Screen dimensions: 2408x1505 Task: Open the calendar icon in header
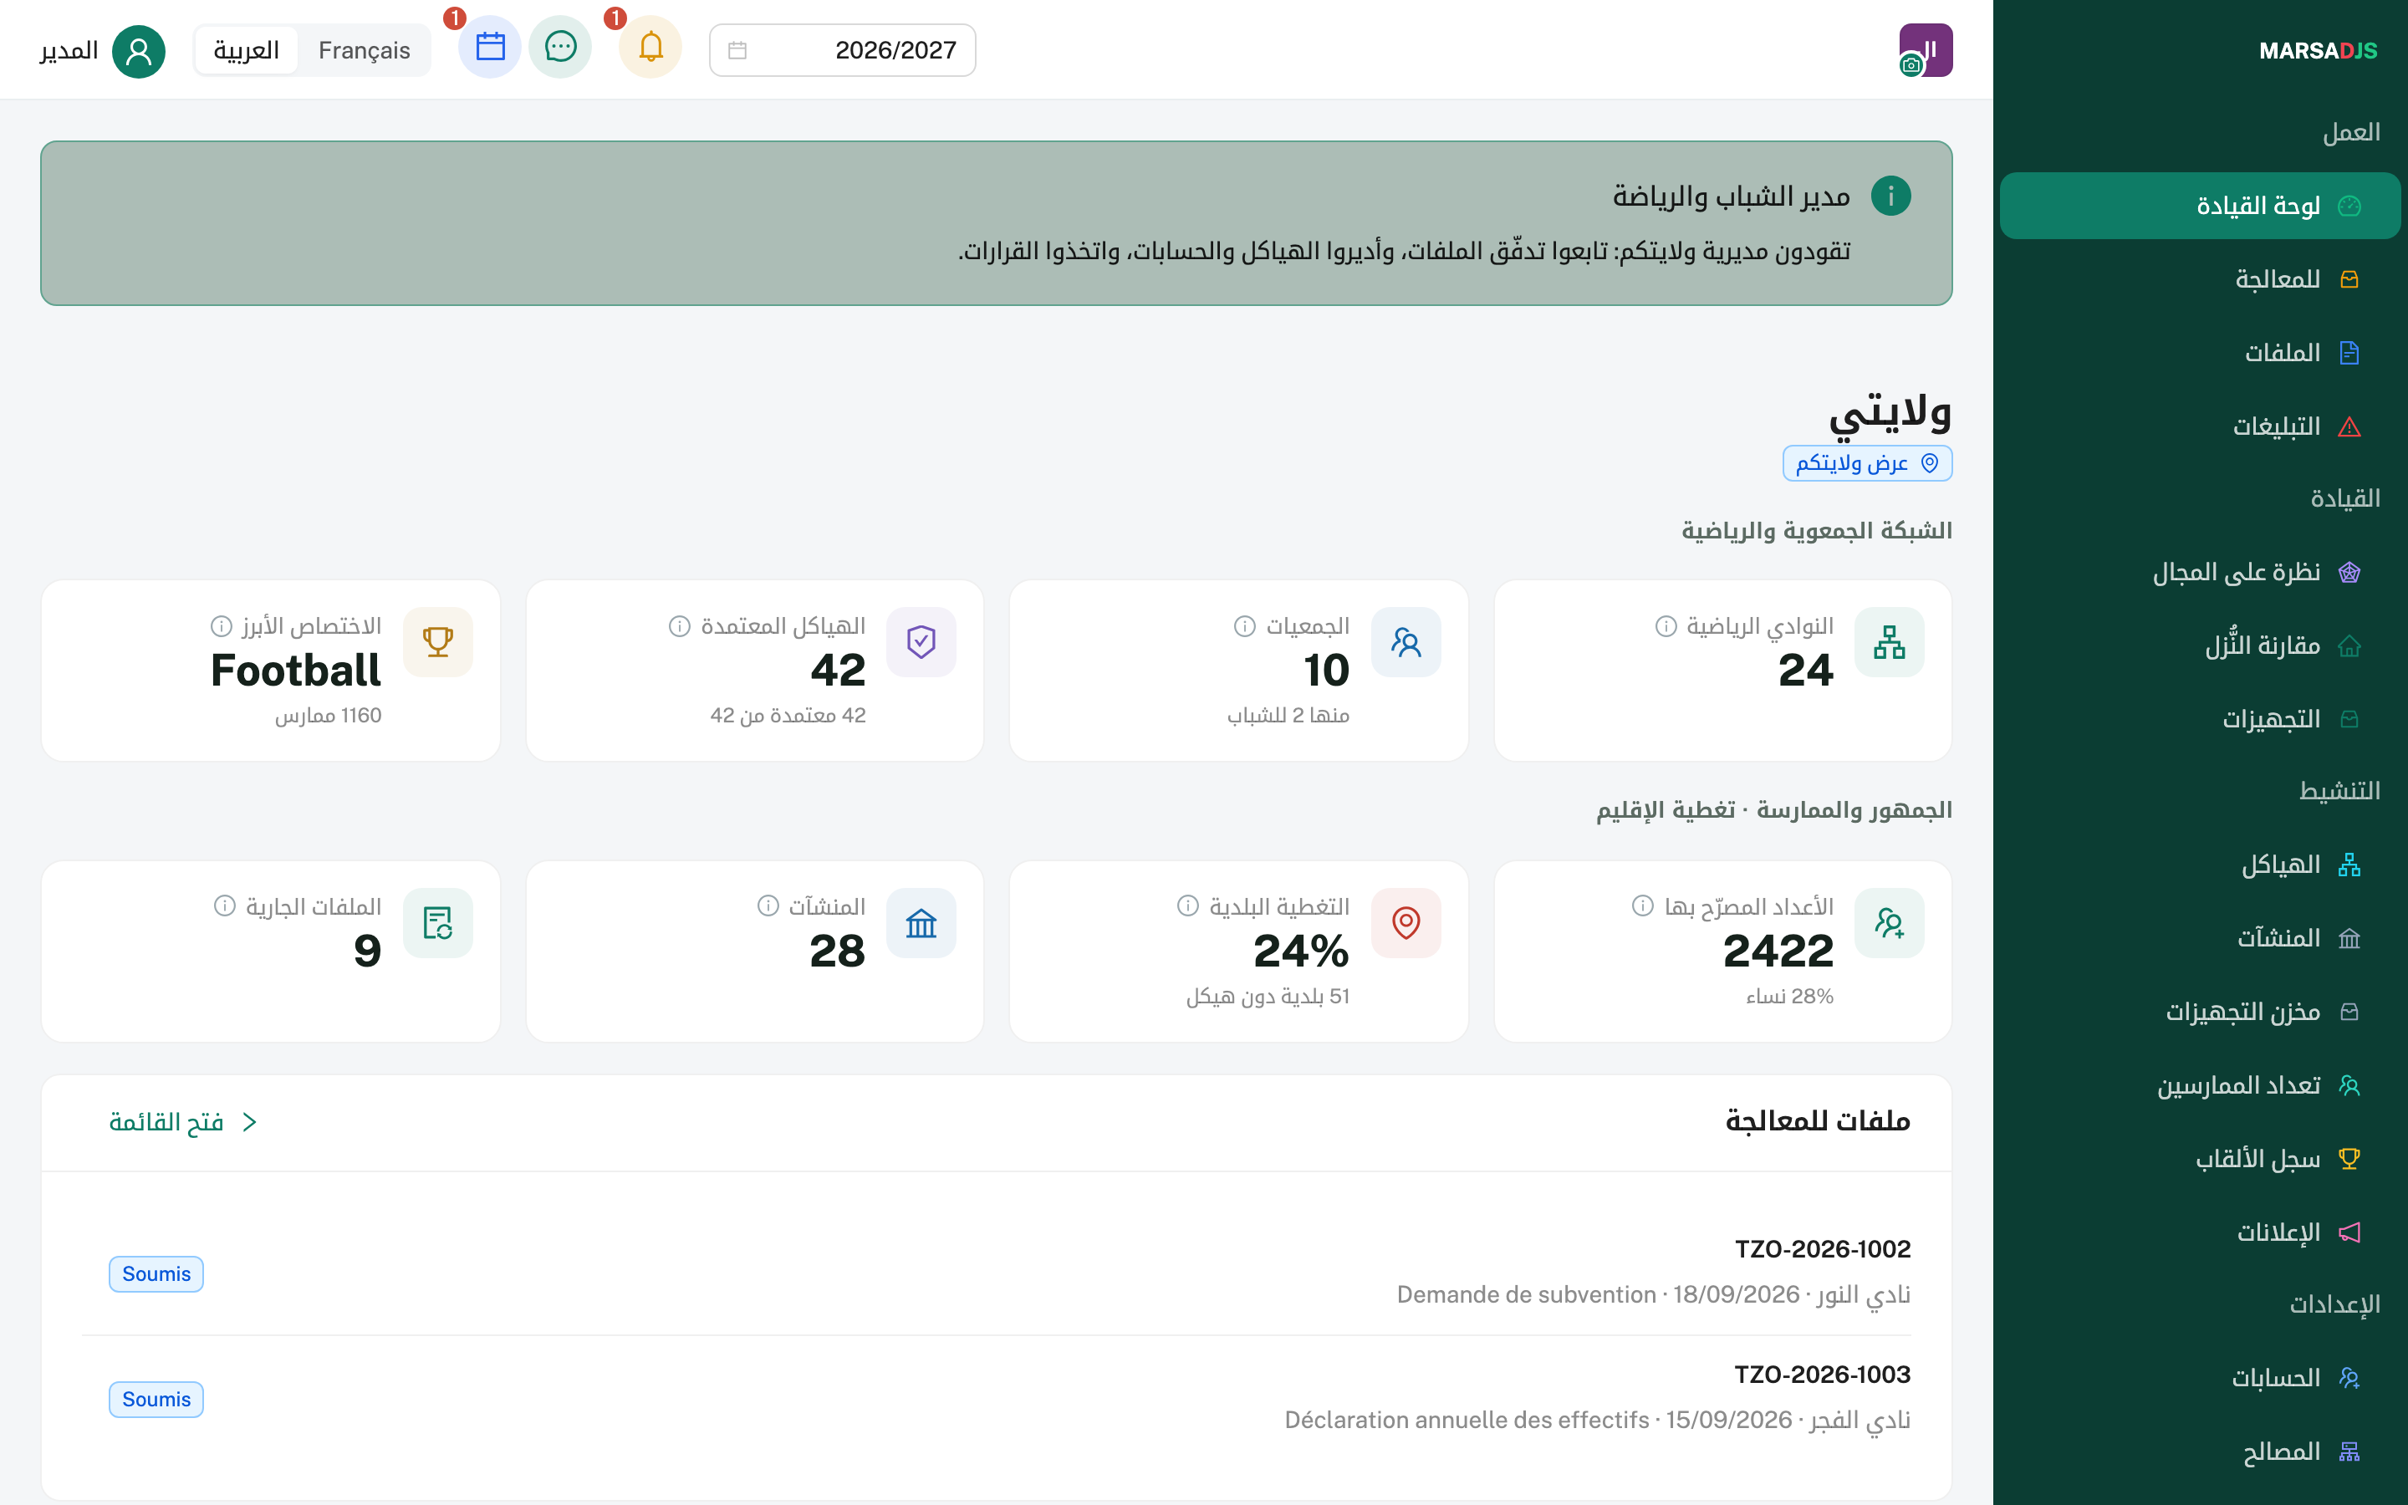pyautogui.click(x=490, y=48)
